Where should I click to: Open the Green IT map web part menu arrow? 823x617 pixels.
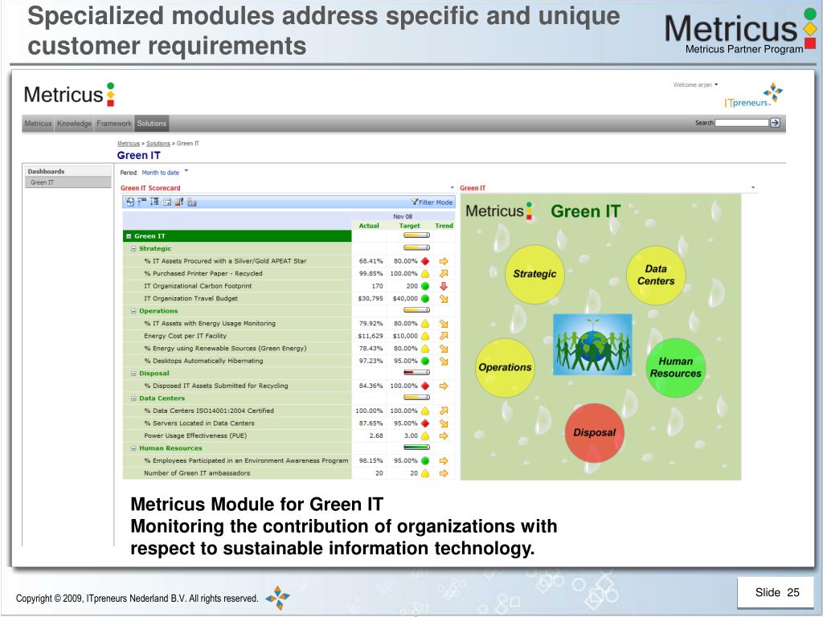(x=753, y=188)
